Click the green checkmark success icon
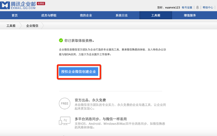This screenshot has height=136, width=217. pos(61,40)
